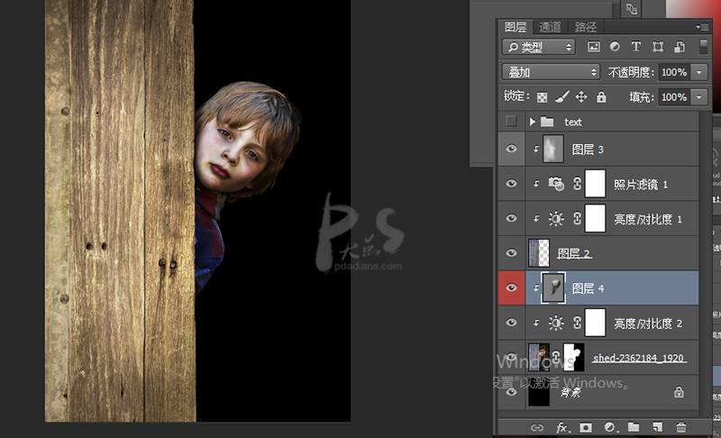Image resolution: width=721 pixels, height=438 pixels.
Task: Select the 亮度/对比度 2 layer name
Action: 648,324
